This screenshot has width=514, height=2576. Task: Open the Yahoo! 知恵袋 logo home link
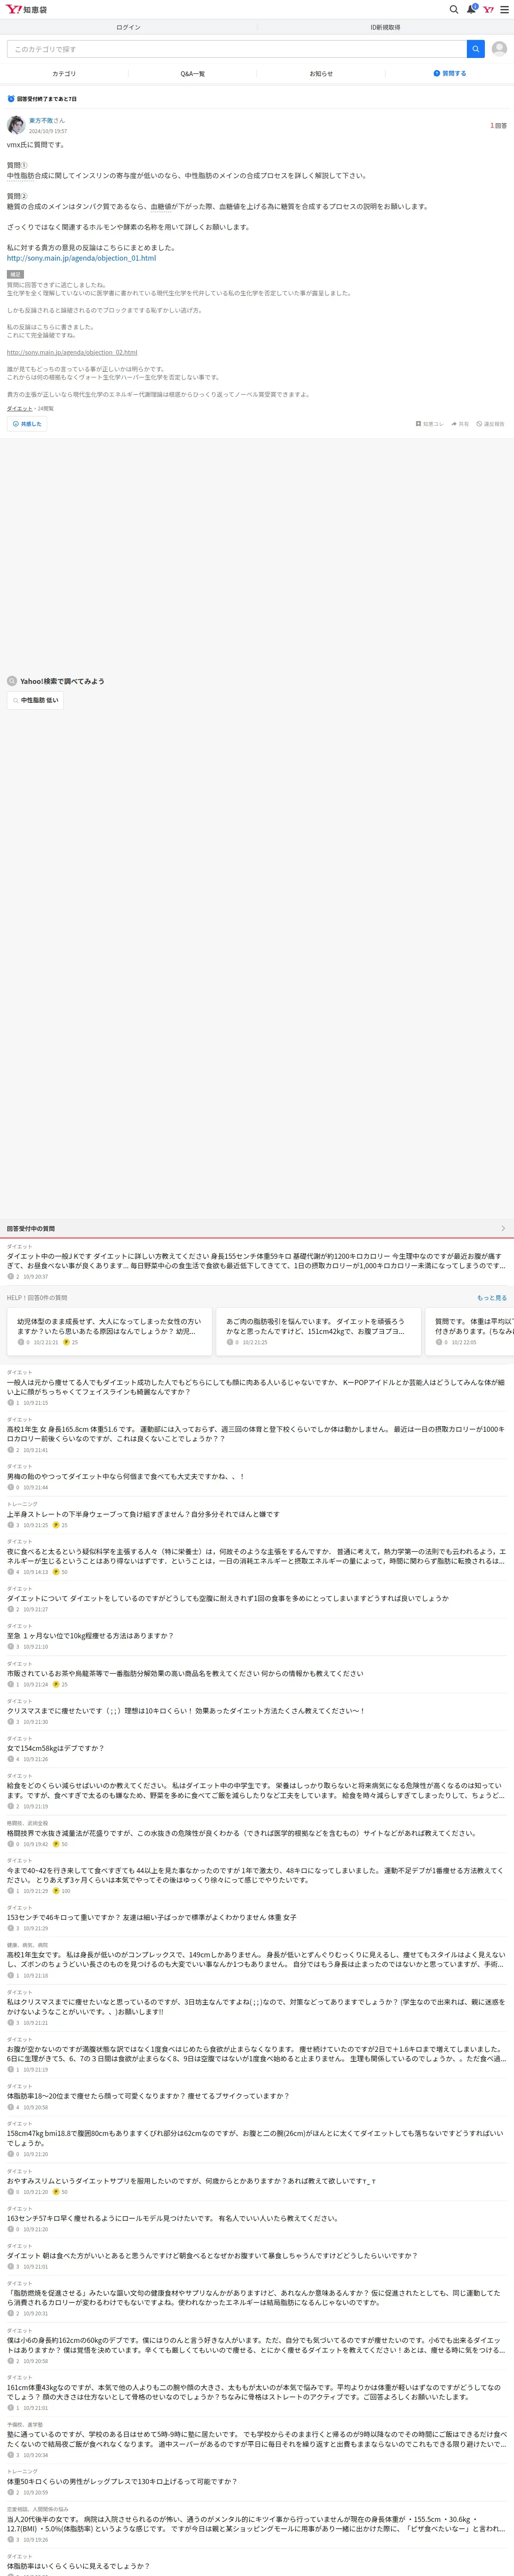coord(27,9)
